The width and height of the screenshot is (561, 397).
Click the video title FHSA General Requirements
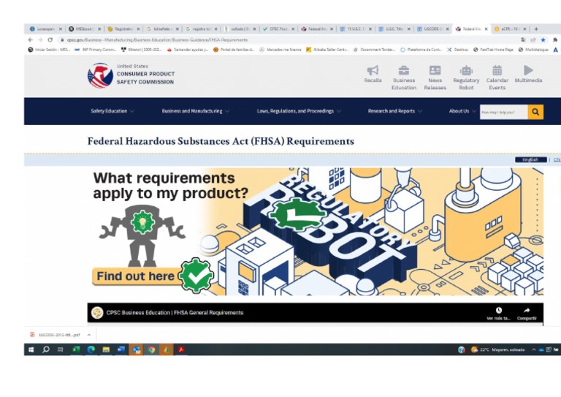175,312
